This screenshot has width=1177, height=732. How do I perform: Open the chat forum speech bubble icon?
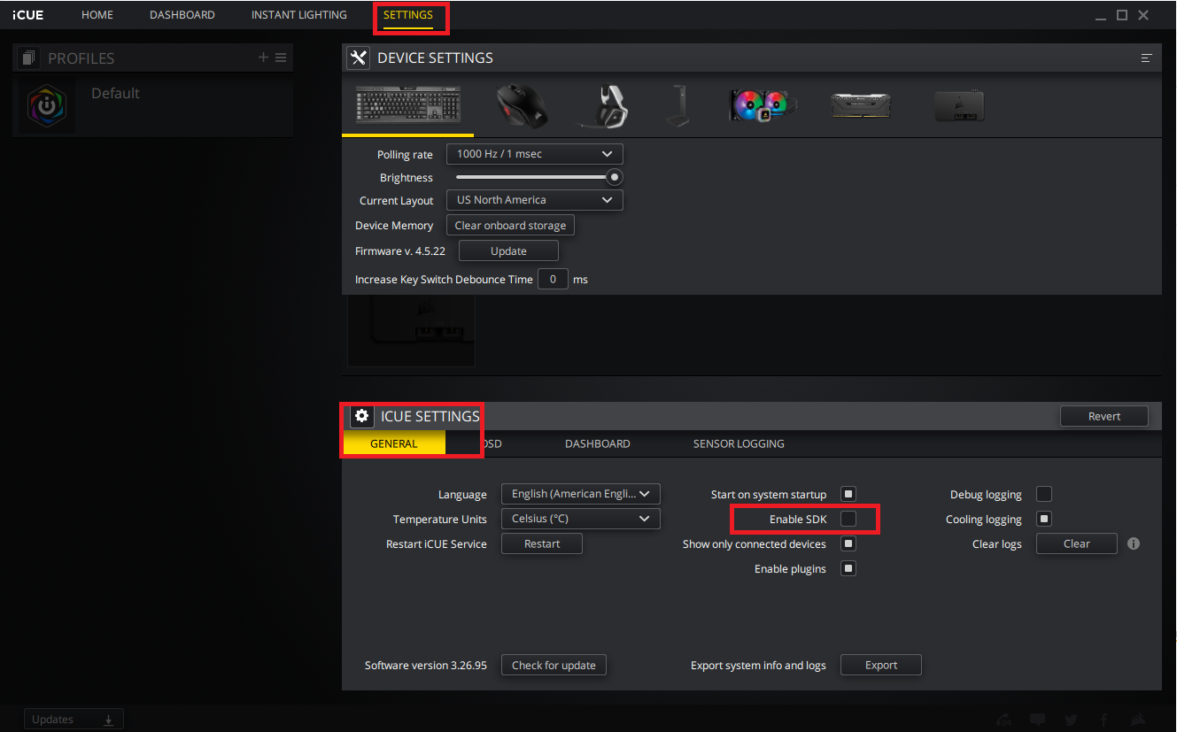[1038, 720]
